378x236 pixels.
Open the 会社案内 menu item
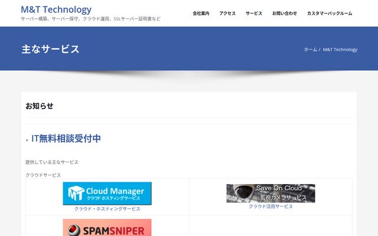tap(201, 14)
